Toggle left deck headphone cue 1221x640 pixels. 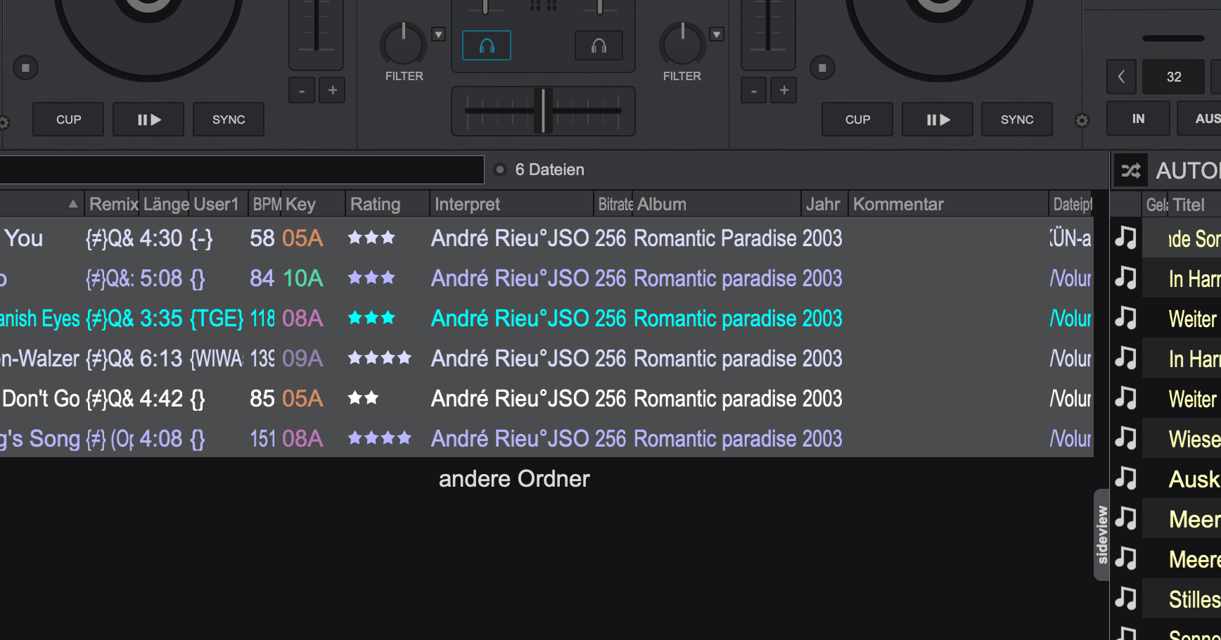pos(486,46)
